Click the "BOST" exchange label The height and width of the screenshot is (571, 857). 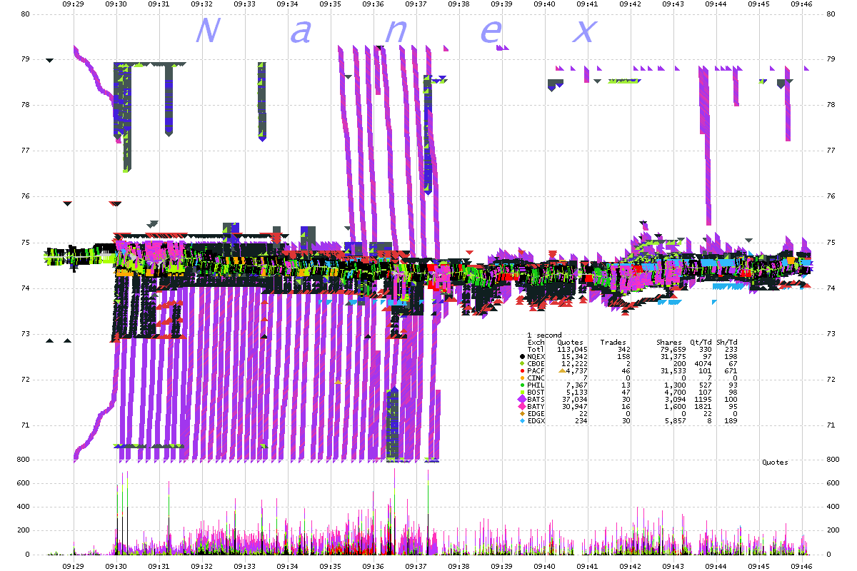pyautogui.click(x=536, y=392)
